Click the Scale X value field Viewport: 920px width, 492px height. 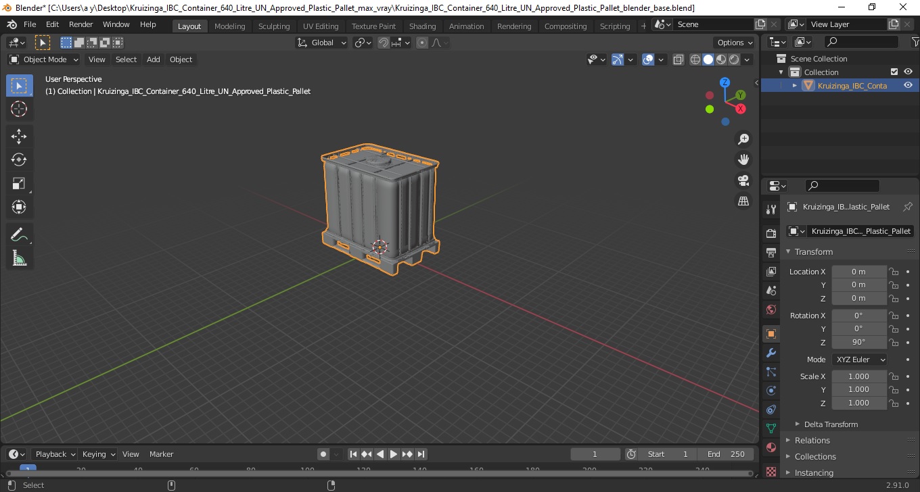(859, 376)
